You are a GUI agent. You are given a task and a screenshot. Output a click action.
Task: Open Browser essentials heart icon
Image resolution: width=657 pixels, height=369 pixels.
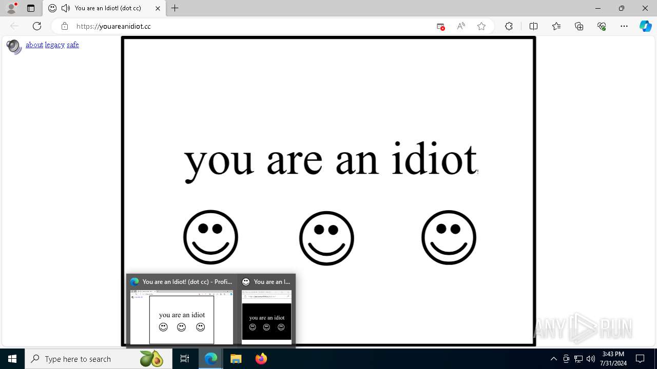coord(602,26)
